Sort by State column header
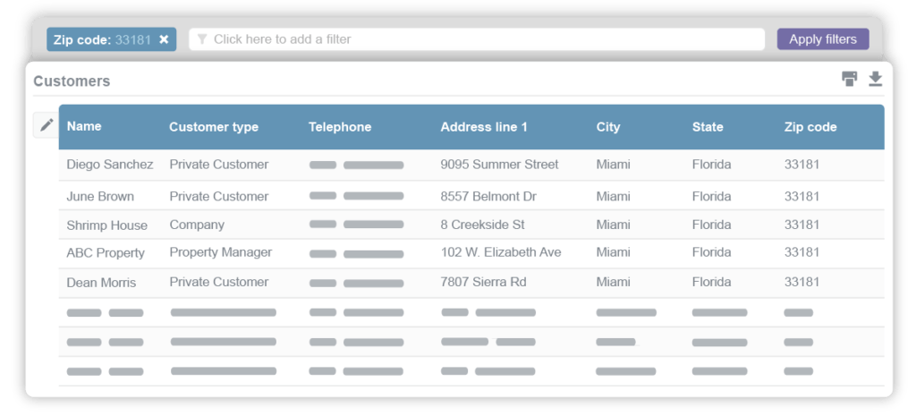The height and width of the screenshot is (416, 916). (x=708, y=127)
